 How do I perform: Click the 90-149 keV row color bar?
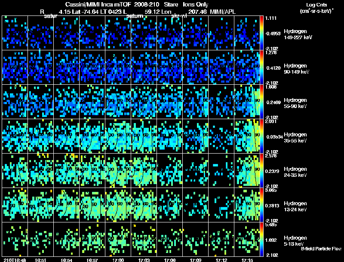[x=261, y=67]
